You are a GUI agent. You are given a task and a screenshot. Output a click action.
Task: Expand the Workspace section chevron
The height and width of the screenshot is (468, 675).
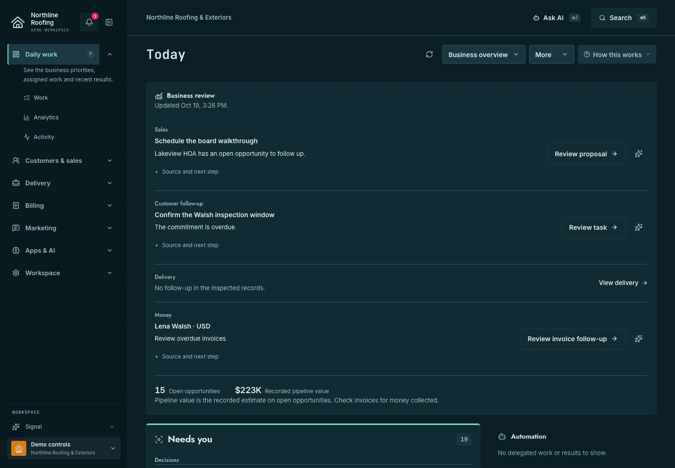click(110, 273)
